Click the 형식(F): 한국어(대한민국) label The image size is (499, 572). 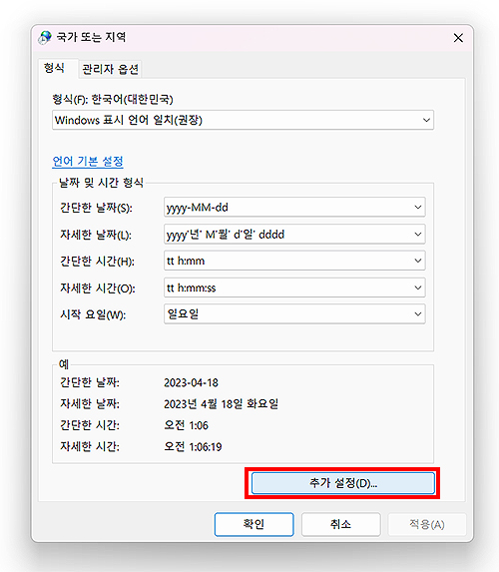click(x=113, y=99)
